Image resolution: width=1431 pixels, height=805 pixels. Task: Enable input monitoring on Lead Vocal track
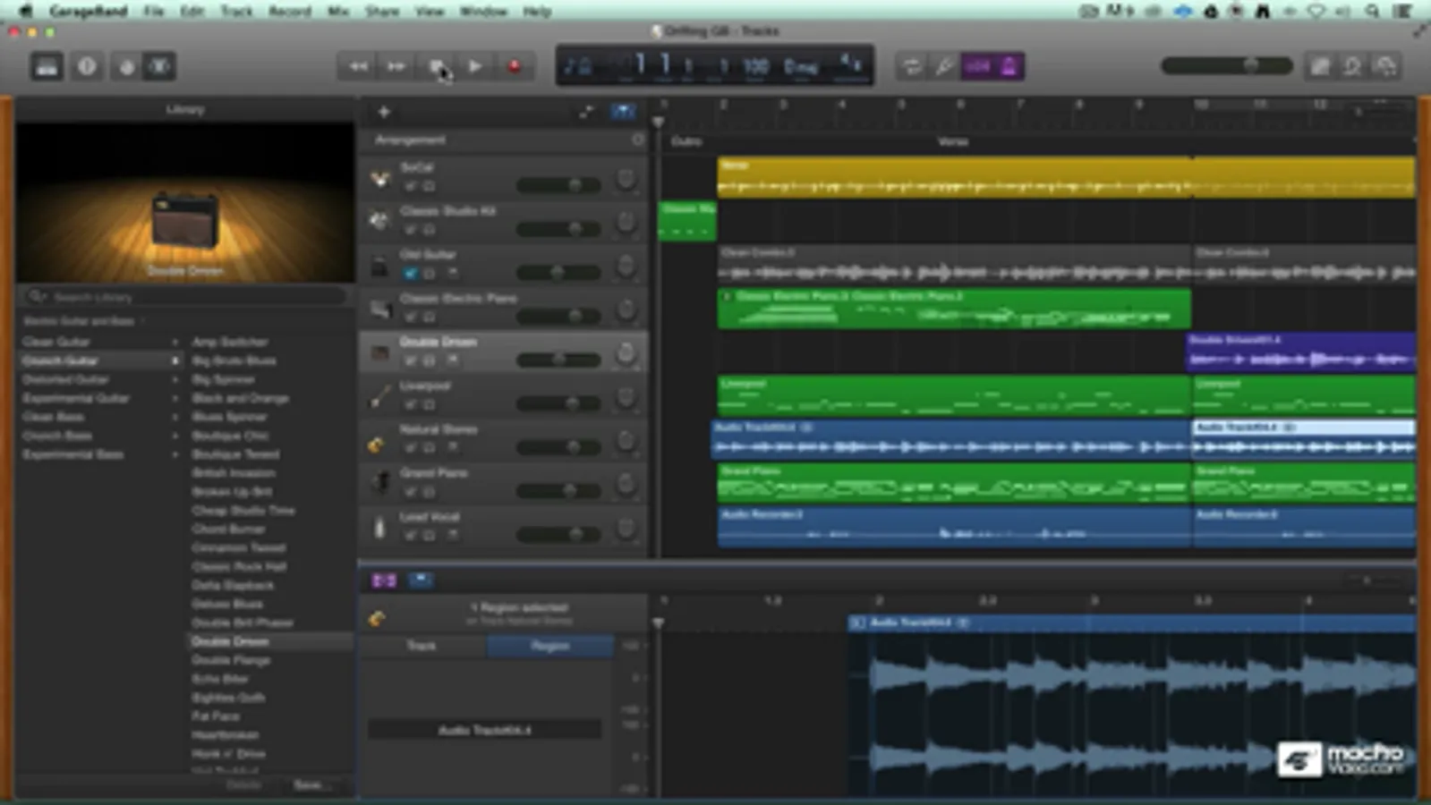(453, 535)
